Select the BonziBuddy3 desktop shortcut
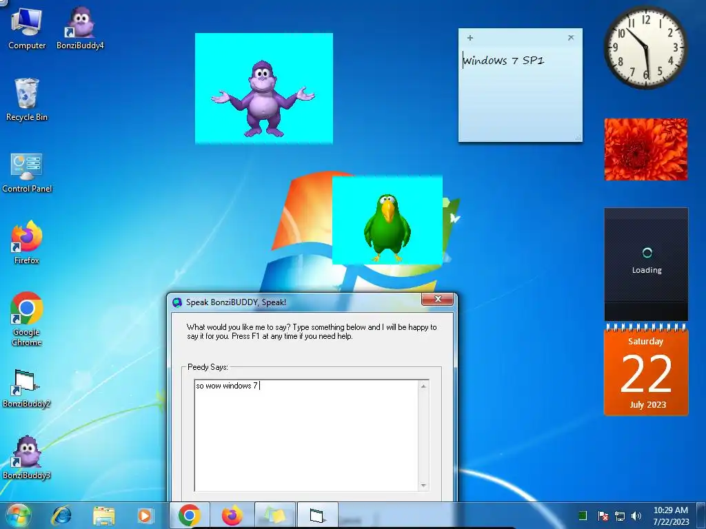 point(27,457)
